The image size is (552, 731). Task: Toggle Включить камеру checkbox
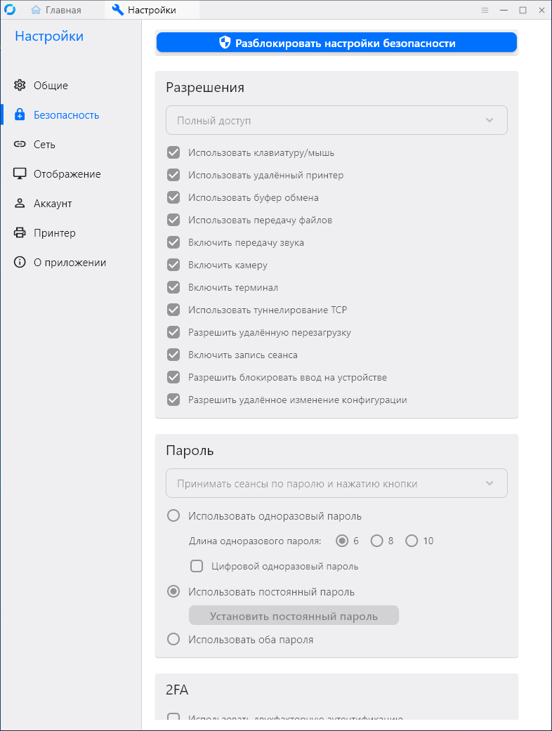coord(173,265)
